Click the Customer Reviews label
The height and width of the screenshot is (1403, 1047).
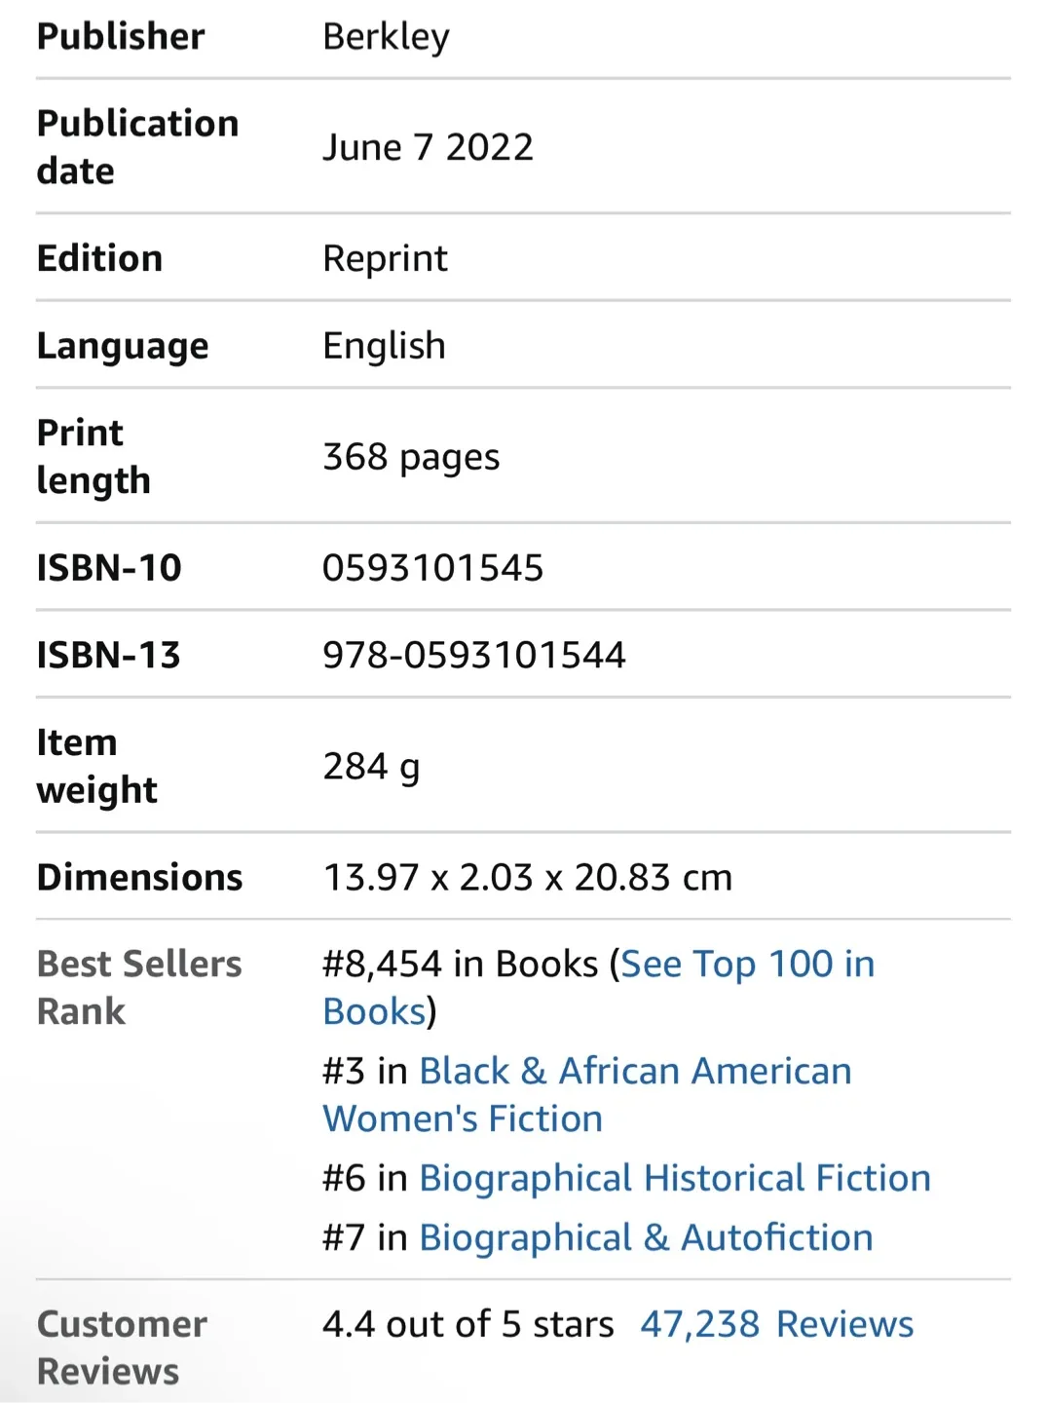[121, 1346]
